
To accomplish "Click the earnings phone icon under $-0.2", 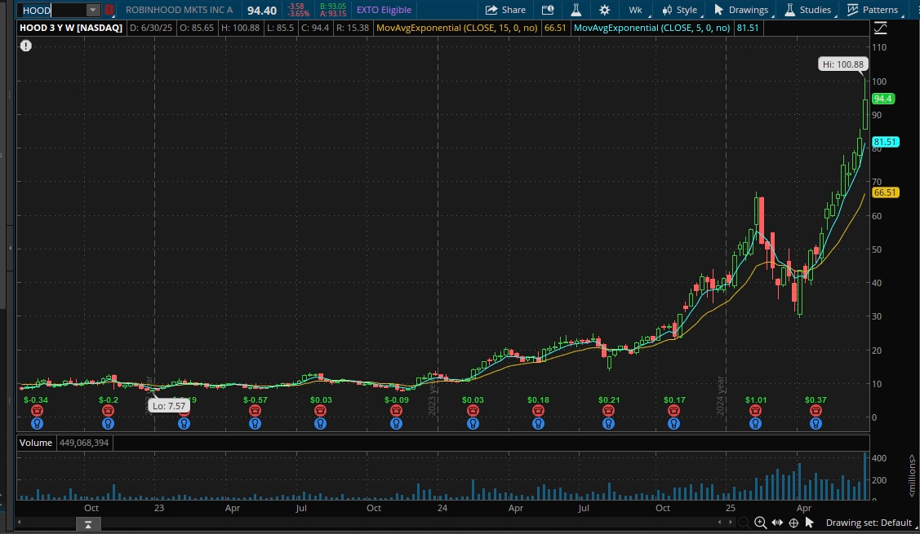I will [x=108, y=411].
